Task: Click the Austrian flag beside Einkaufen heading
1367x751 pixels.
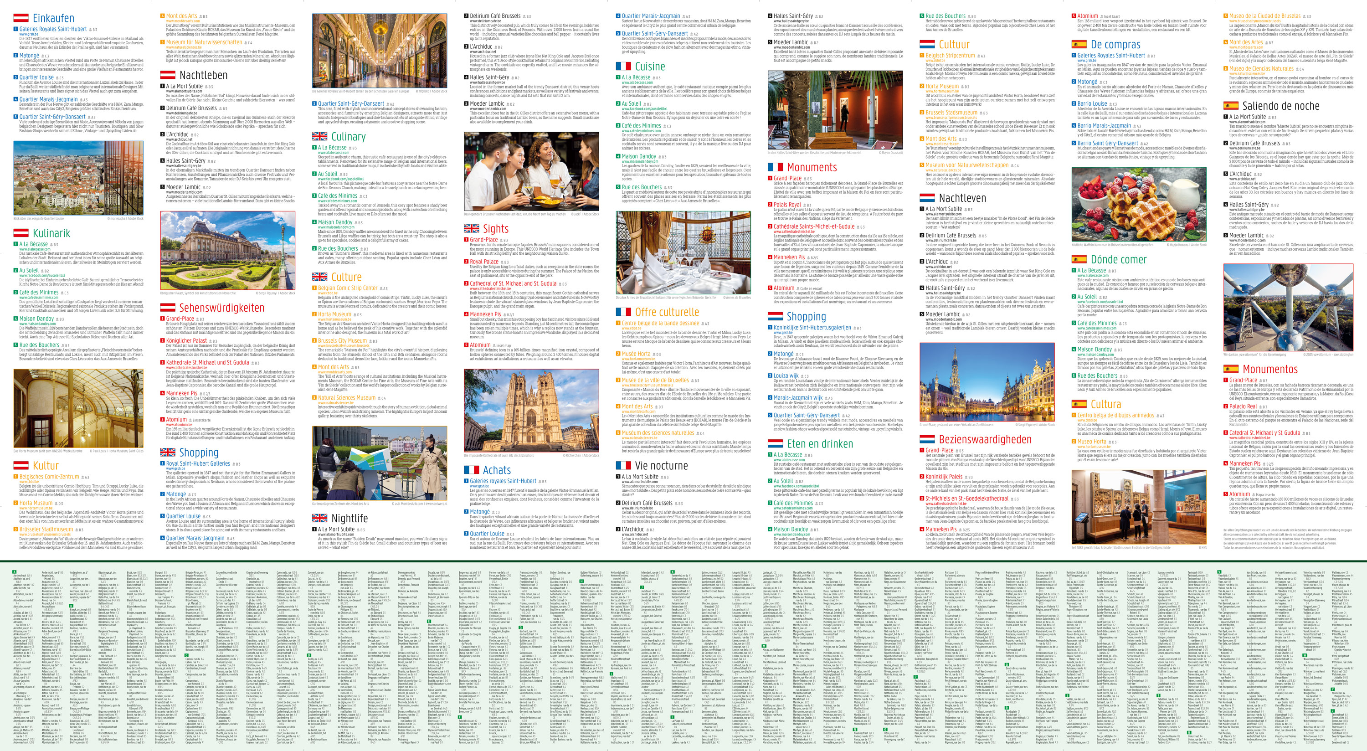Action: click(x=21, y=18)
